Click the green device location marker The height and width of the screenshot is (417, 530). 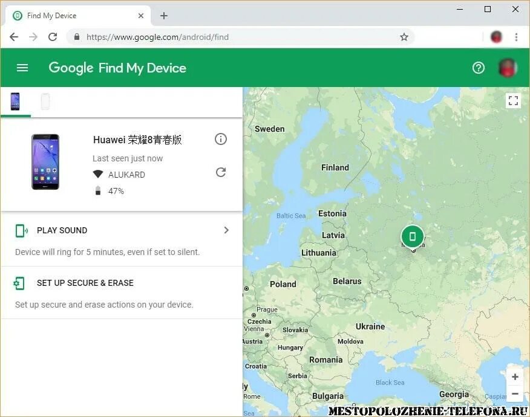[413, 237]
